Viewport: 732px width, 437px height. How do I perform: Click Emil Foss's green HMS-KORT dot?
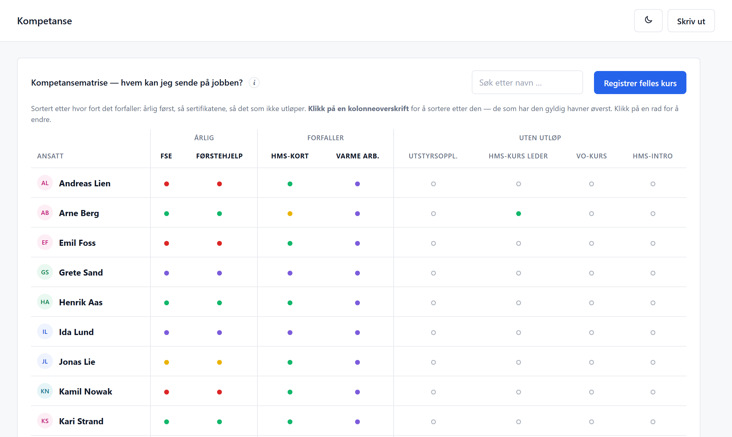pos(290,243)
